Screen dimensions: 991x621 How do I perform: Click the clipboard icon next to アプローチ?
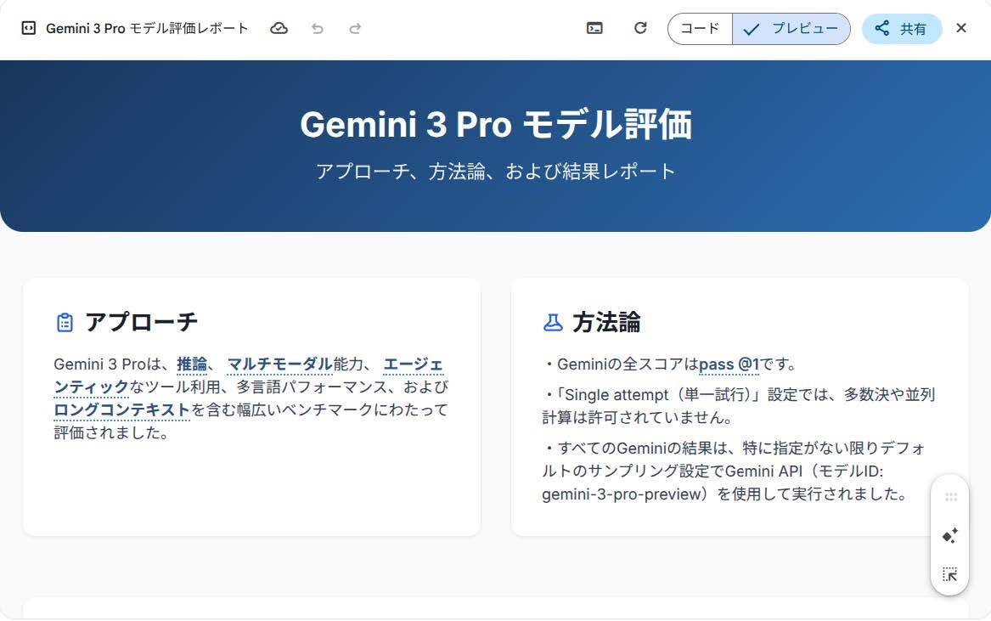tap(65, 323)
